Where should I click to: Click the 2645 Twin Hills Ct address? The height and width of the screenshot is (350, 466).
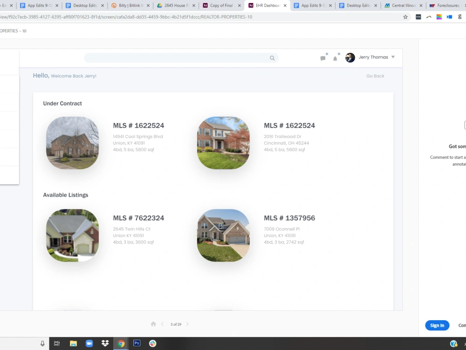[x=132, y=229]
